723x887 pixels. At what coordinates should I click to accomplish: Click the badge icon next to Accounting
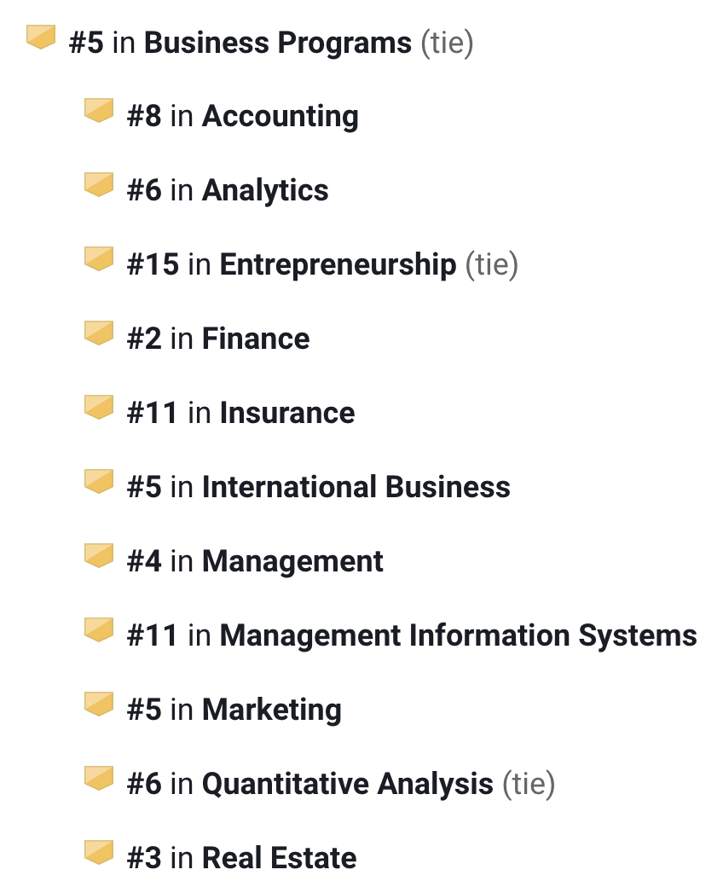pos(99,111)
